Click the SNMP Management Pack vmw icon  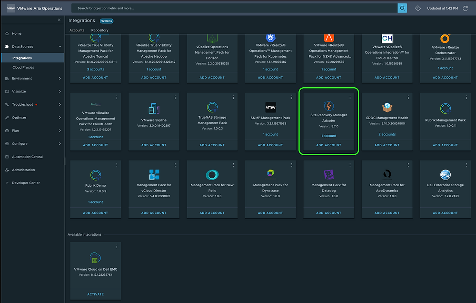click(270, 107)
